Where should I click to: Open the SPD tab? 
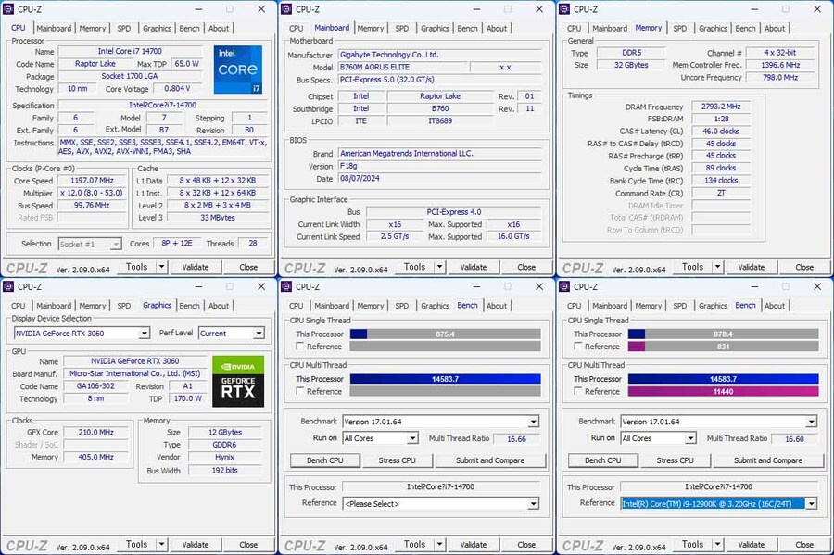(124, 28)
